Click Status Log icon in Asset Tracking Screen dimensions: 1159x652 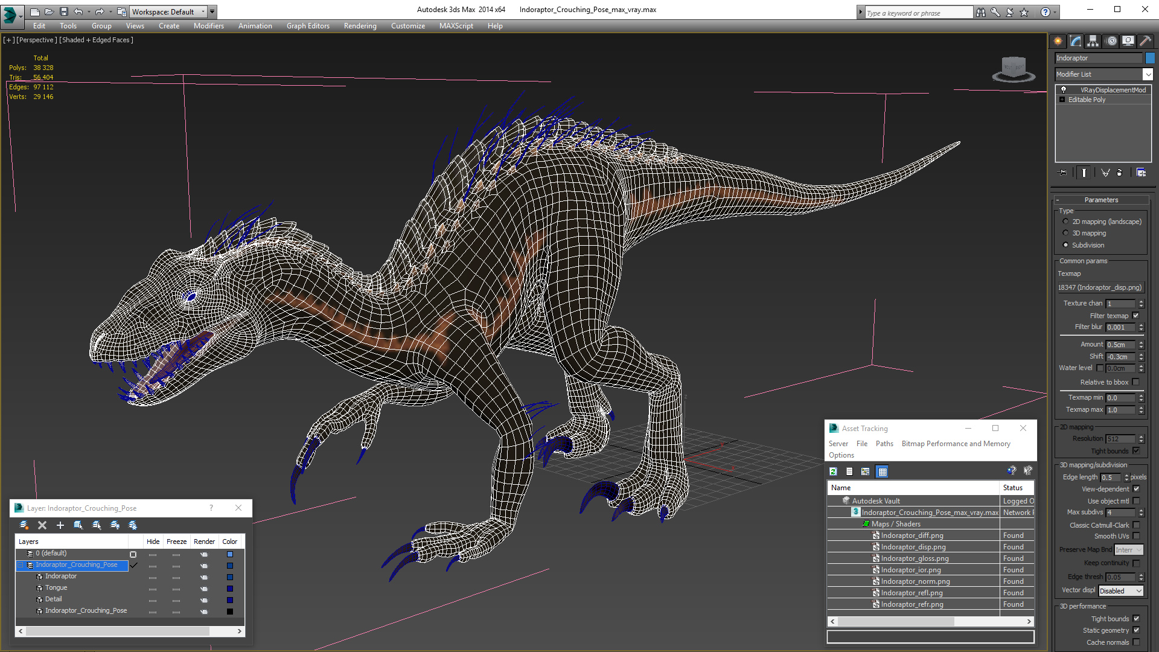(849, 471)
